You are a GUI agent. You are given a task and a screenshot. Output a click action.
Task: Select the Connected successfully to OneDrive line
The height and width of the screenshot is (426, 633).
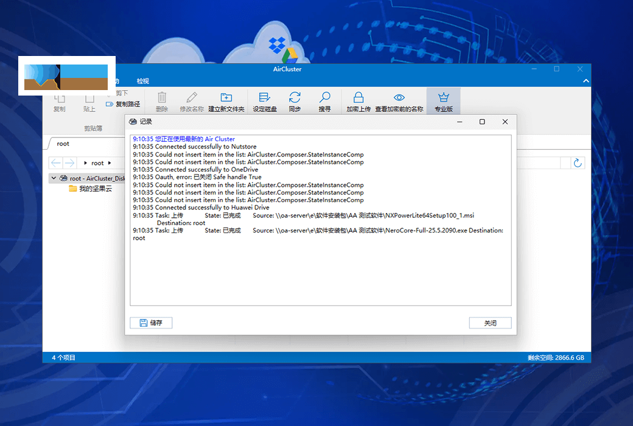195,170
